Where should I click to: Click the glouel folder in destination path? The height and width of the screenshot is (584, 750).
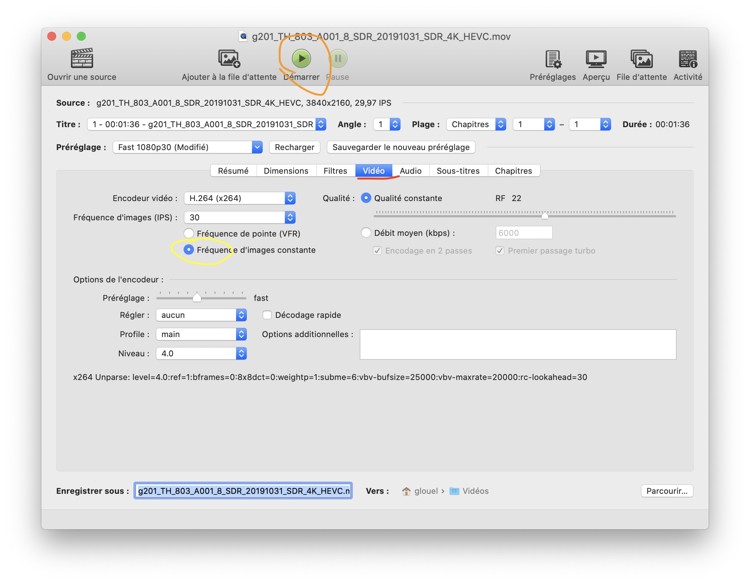pos(426,491)
